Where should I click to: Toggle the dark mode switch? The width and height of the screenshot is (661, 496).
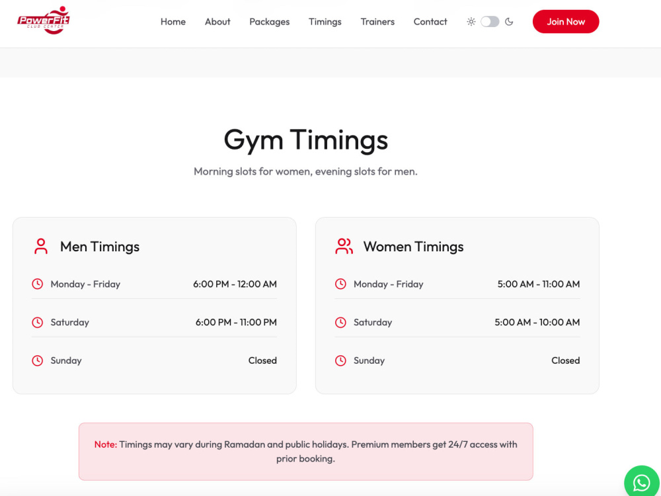[490, 22]
